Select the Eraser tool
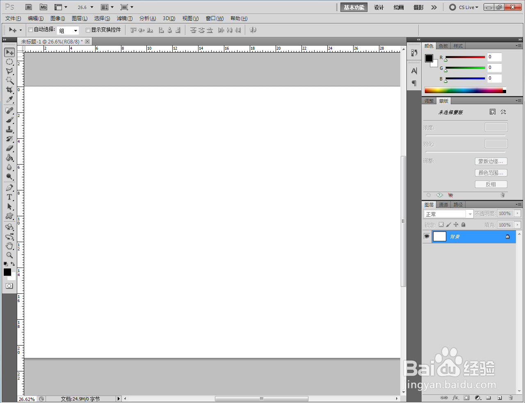Image resolution: width=525 pixels, height=403 pixels. tap(9, 149)
